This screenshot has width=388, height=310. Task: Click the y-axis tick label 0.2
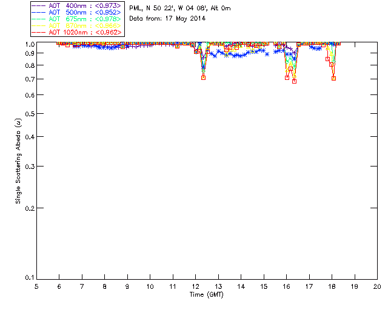coord(30,208)
